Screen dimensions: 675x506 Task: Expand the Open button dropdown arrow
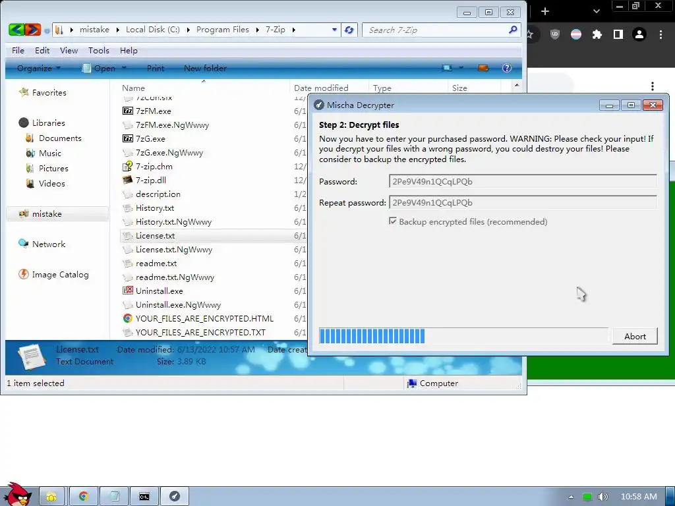125,68
